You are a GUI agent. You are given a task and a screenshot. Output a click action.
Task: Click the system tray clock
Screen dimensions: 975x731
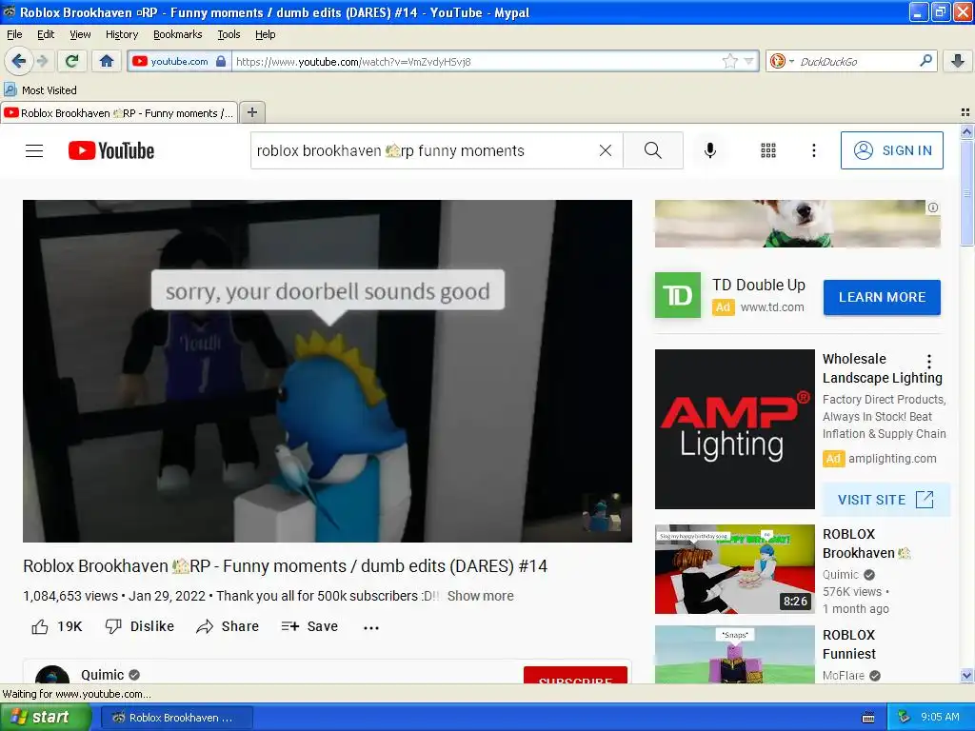point(940,717)
